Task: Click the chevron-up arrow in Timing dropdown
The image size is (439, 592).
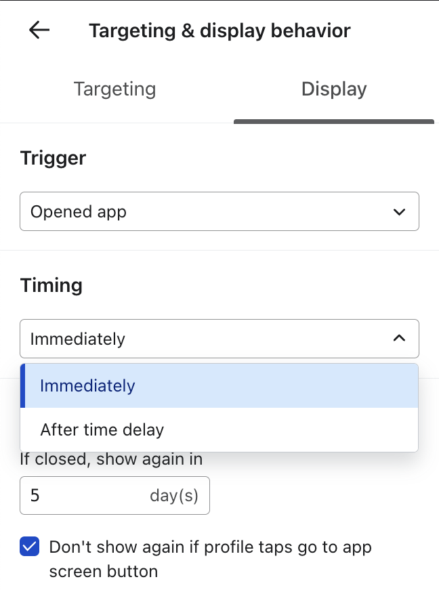Action: click(399, 338)
